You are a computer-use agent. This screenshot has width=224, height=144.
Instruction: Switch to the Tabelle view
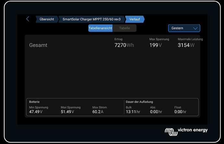(x=124, y=28)
